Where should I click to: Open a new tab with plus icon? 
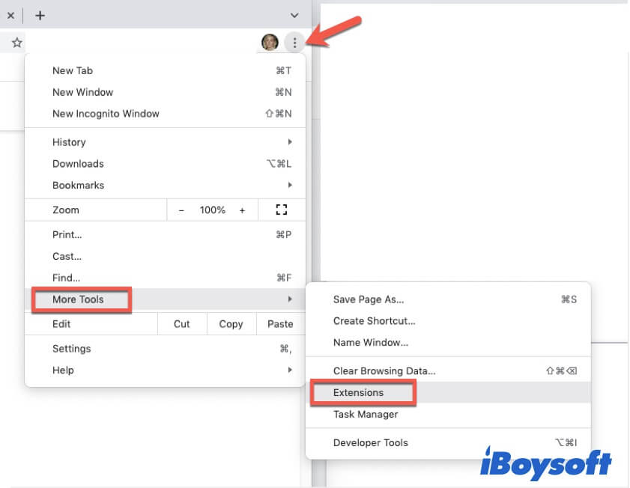40,15
